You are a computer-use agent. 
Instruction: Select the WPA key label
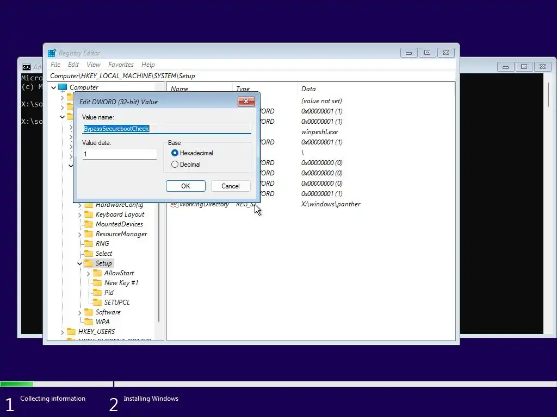click(x=102, y=321)
